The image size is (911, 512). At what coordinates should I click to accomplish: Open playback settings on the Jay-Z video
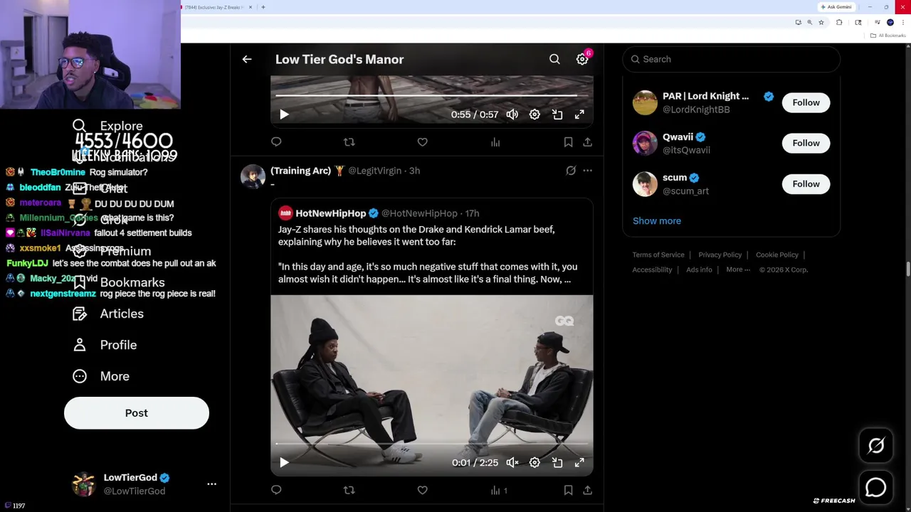535,463
